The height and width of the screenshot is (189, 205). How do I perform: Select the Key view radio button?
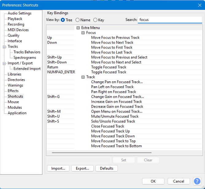tap(95, 20)
